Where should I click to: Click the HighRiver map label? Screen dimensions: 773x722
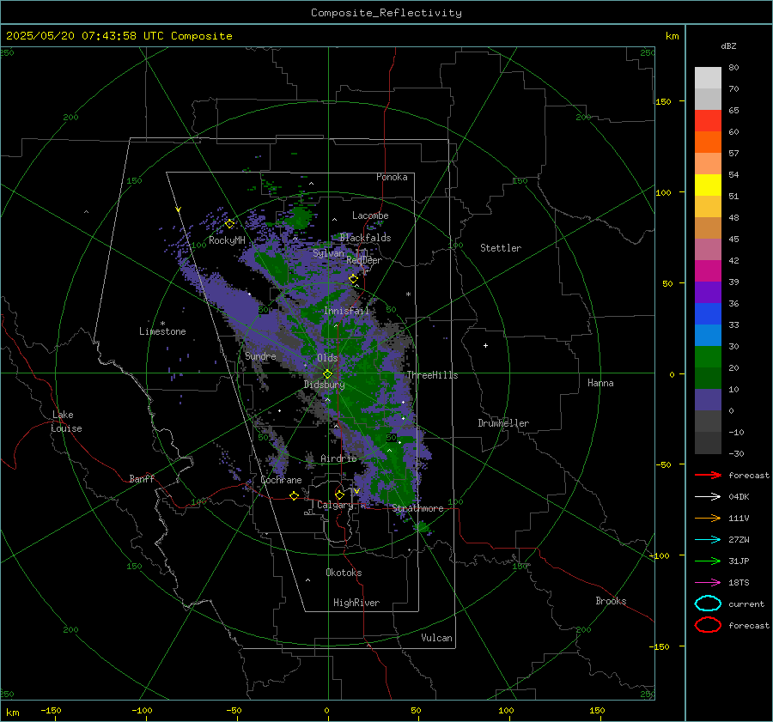[356, 603]
